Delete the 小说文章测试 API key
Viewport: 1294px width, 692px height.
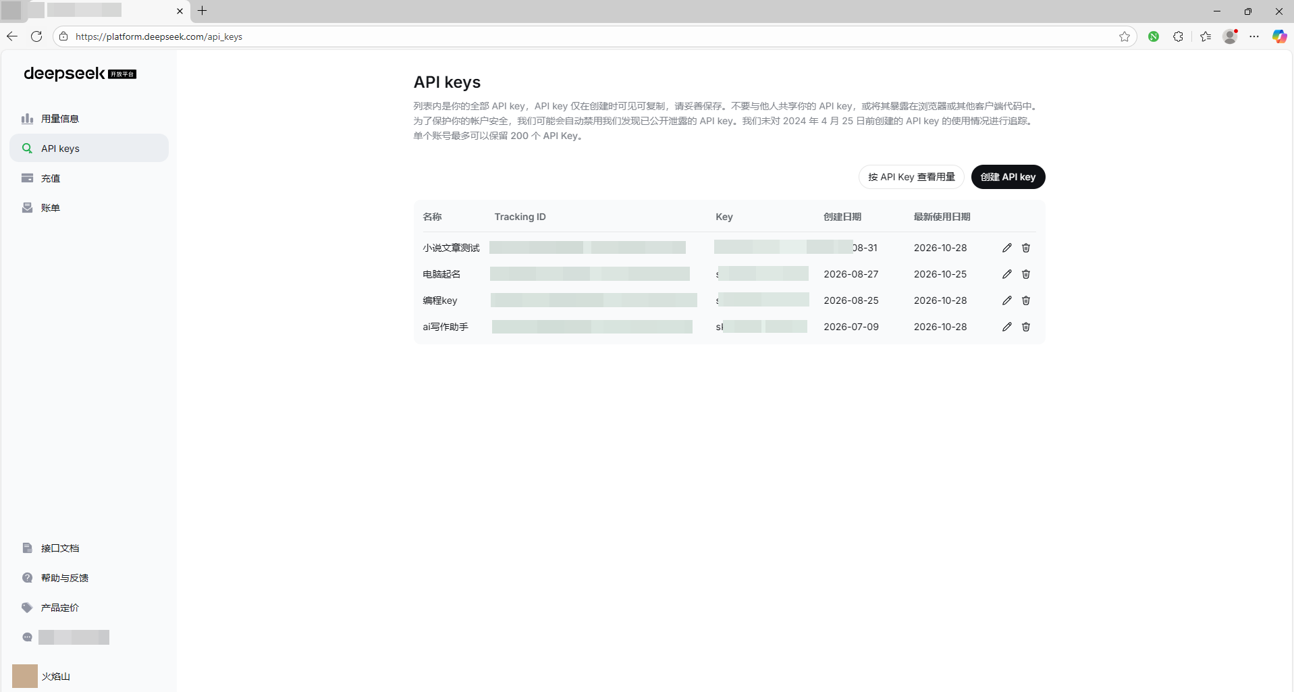1025,248
